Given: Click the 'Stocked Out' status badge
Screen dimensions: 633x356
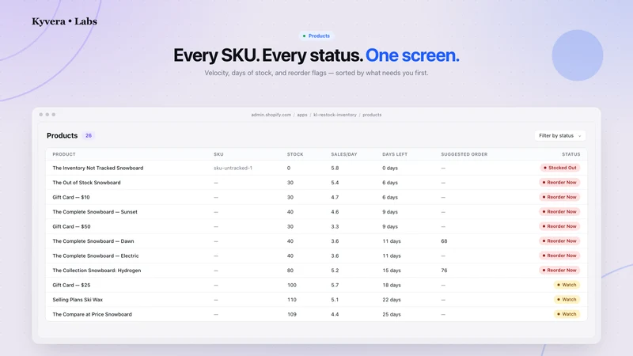Looking at the screenshot, I should (560, 168).
